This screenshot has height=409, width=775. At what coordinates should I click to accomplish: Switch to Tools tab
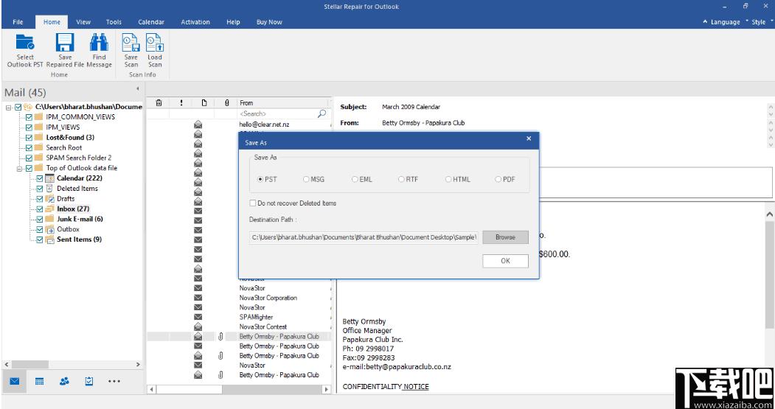[x=114, y=21]
